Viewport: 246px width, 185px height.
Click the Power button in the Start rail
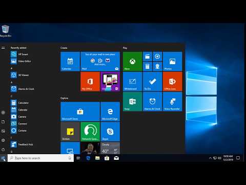click(x=3, y=150)
